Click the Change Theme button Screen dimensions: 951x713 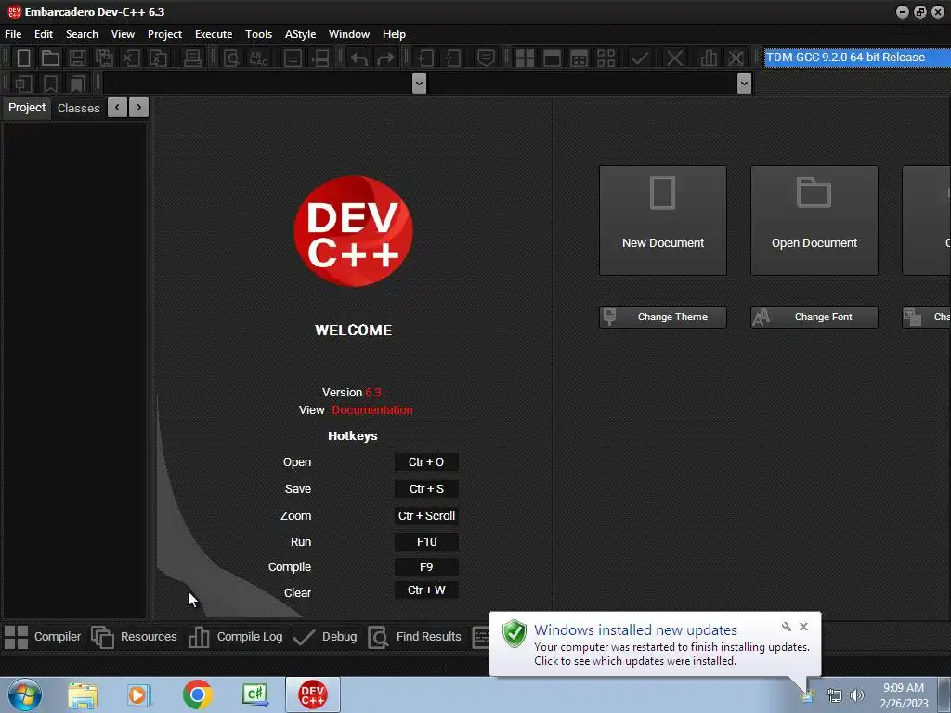pos(663,318)
